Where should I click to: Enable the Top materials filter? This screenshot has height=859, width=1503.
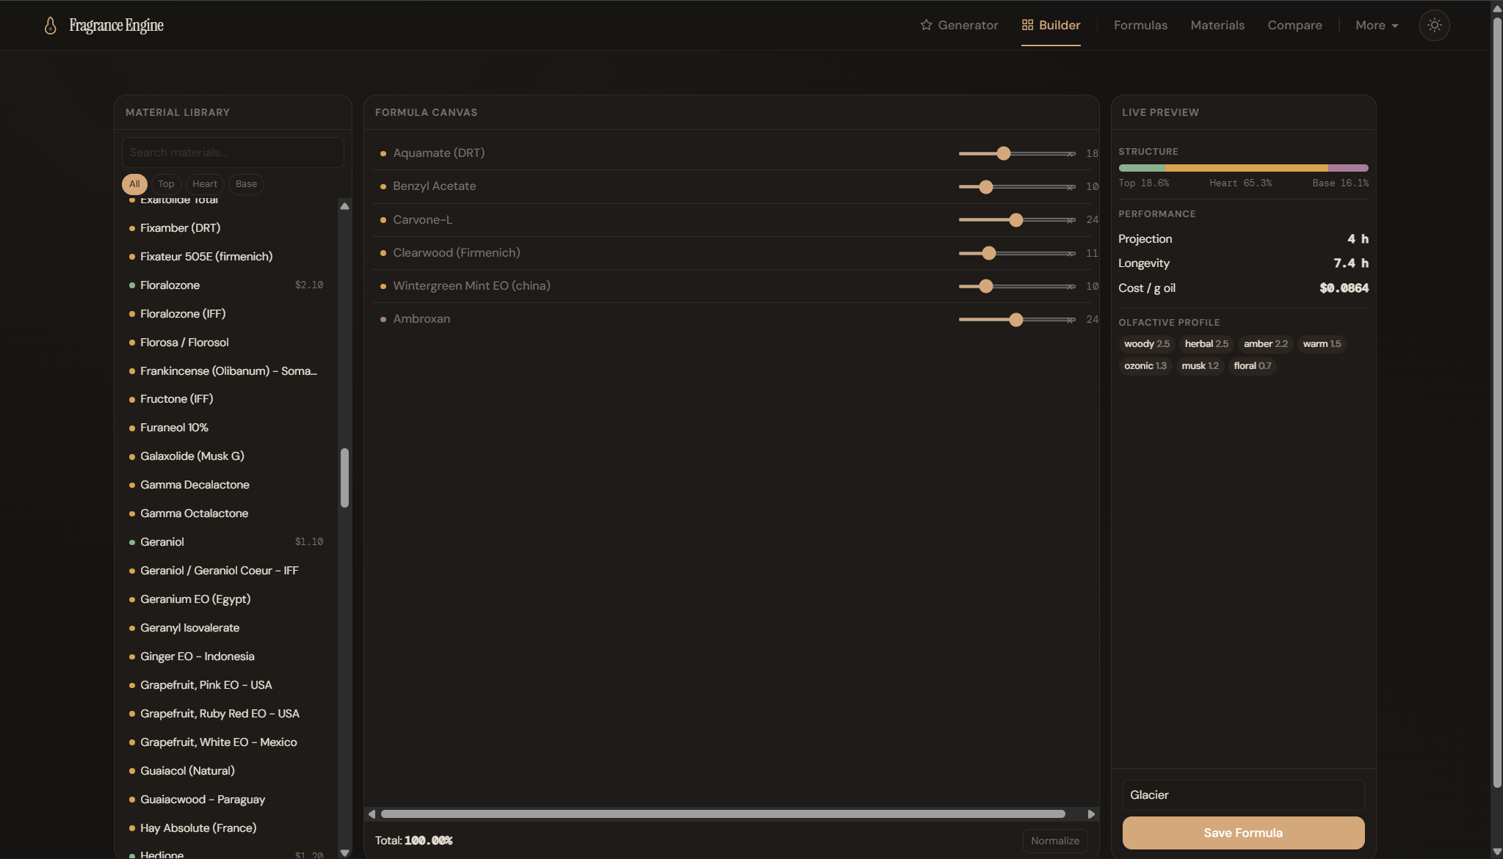165,183
